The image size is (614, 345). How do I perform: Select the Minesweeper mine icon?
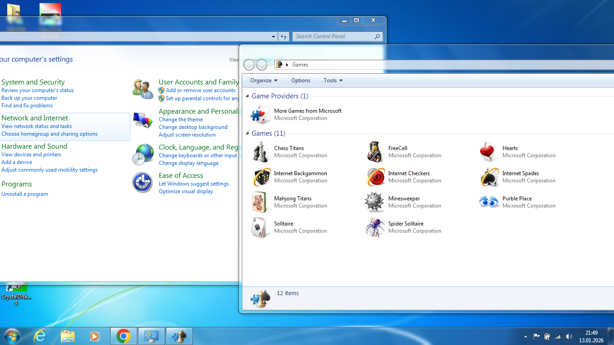click(x=375, y=202)
